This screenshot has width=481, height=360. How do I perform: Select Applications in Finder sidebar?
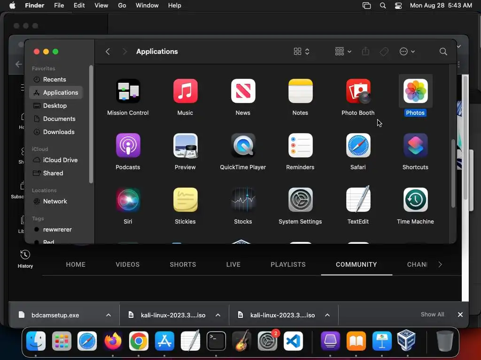tap(56, 92)
